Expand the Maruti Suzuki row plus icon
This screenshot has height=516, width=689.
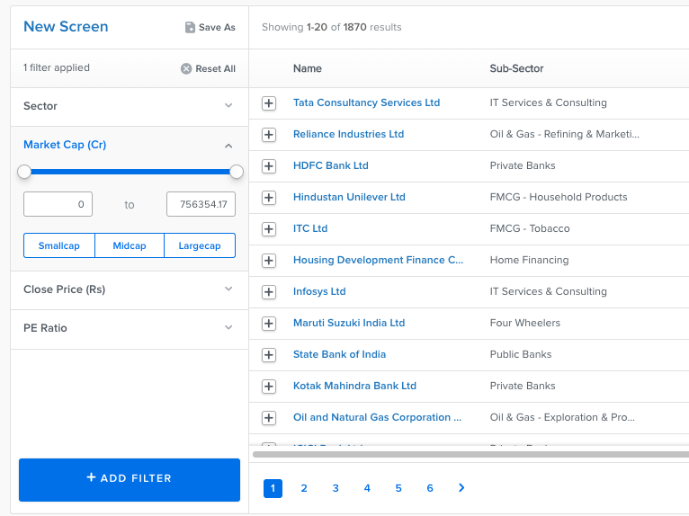pyautogui.click(x=269, y=324)
